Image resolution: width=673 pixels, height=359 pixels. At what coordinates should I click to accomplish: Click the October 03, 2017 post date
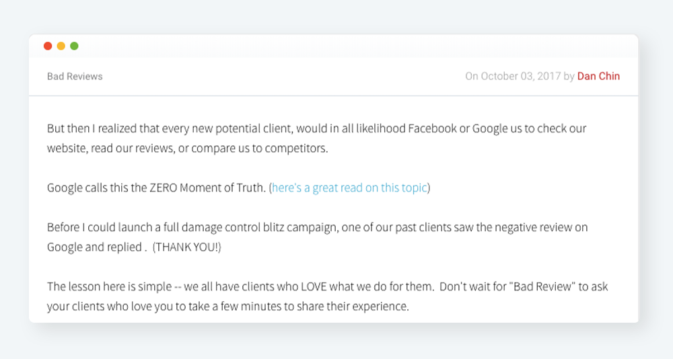(x=521, y=77)
